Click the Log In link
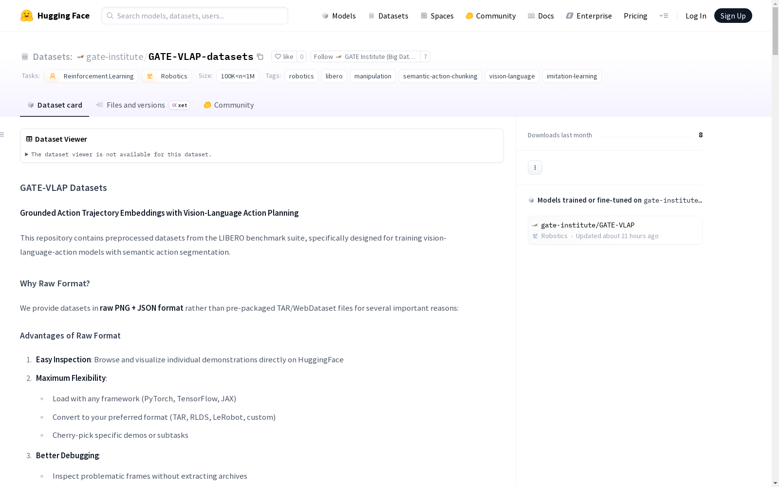The height and width of the screenshot is (487, 779). coord(696,16)
